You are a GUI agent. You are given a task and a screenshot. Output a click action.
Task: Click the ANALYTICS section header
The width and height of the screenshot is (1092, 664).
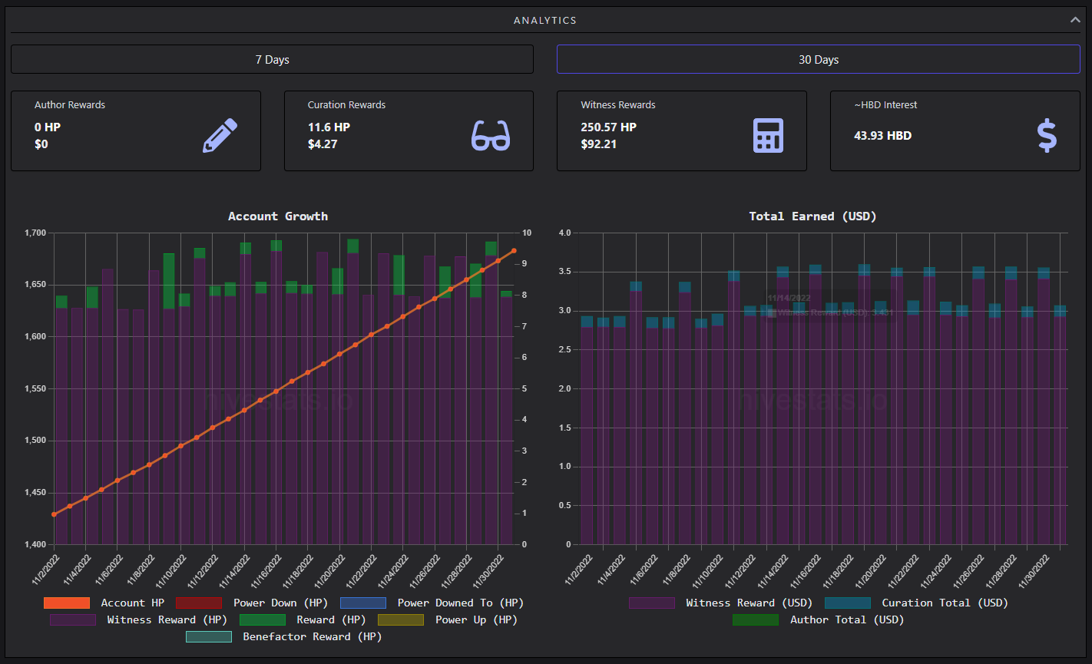545,20
